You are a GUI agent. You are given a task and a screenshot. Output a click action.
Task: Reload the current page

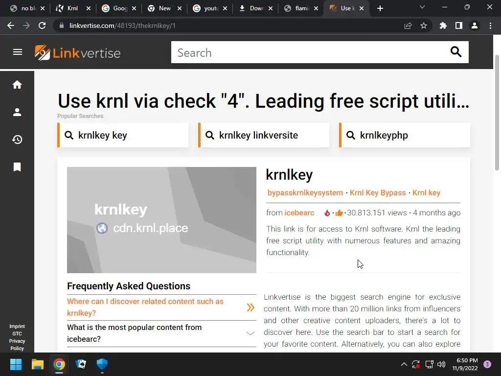click(42, 25)
